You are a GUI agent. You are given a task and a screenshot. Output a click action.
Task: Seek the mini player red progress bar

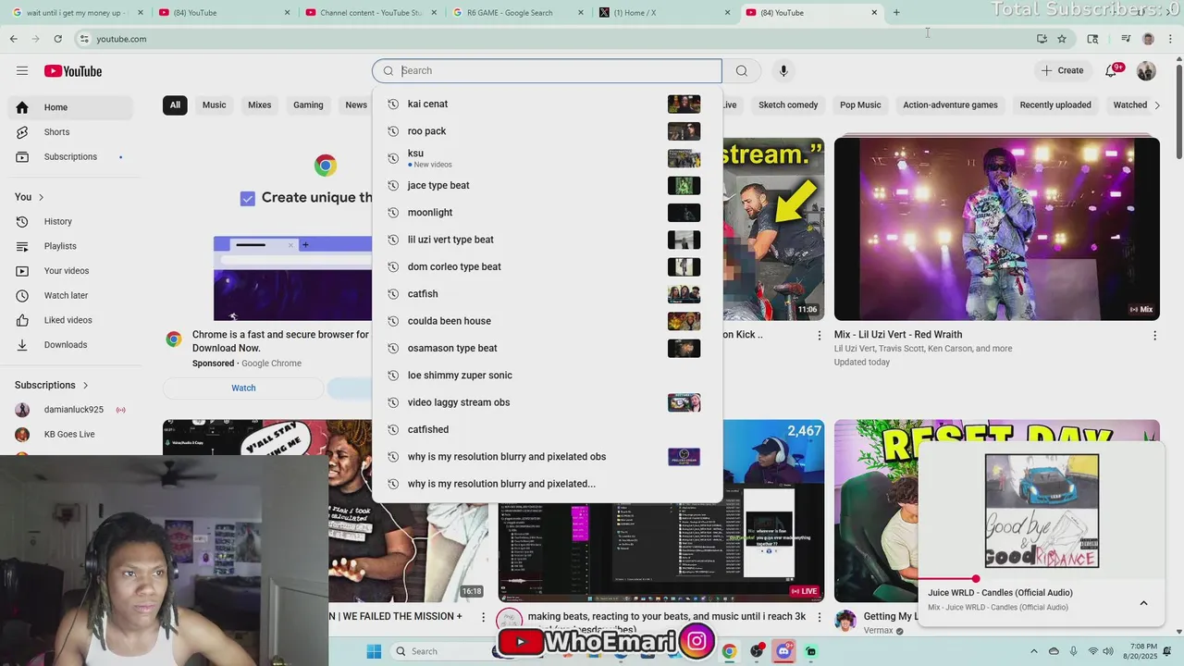click(x=1042, y=579)
